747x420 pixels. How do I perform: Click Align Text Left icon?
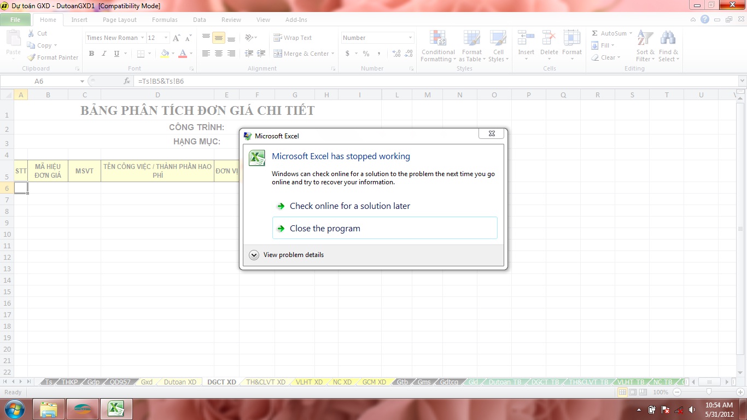(x=206, y=54)
